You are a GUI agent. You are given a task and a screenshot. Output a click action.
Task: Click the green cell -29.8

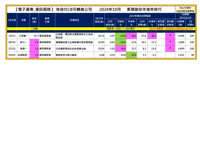(131, 55)
